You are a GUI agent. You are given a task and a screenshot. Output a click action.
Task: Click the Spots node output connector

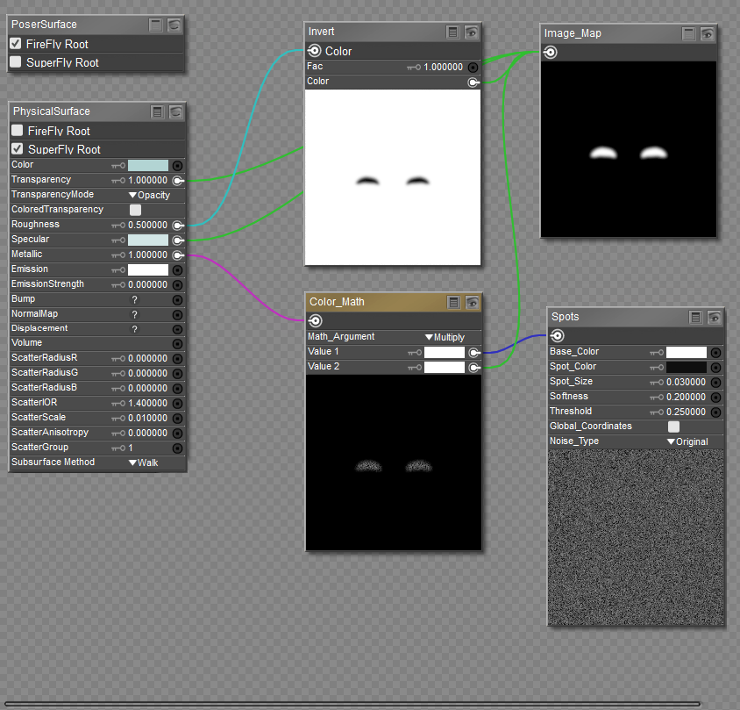(558, 336)
